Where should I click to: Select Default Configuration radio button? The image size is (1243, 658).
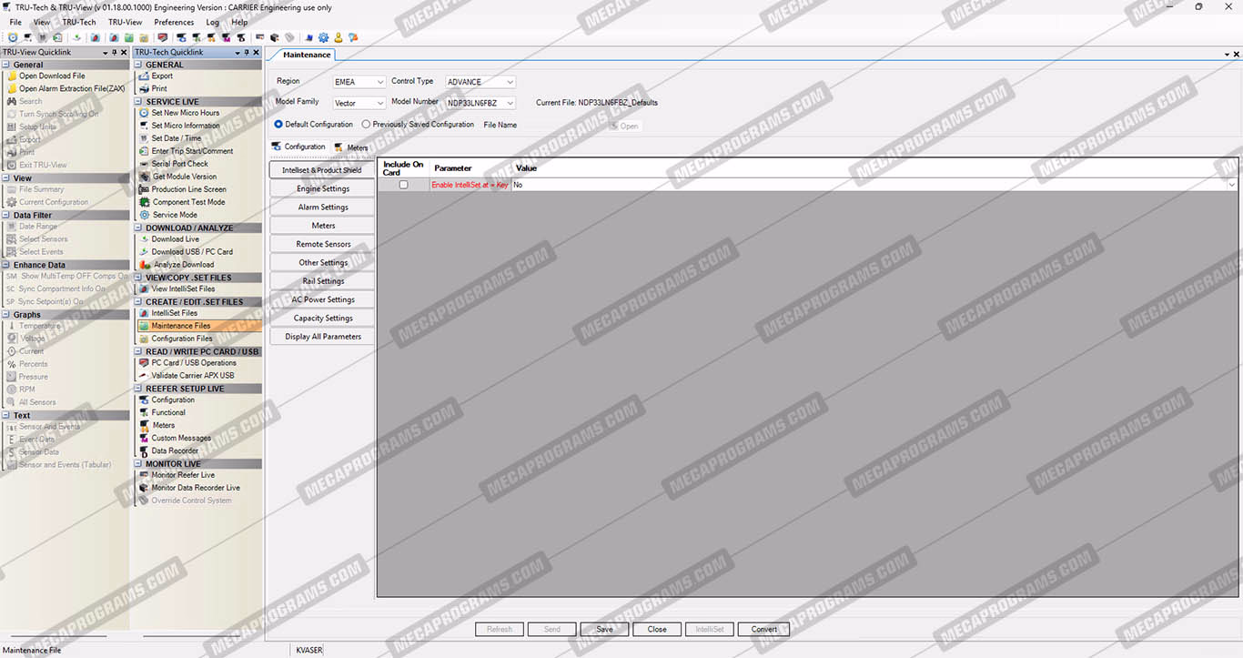[278, 124]
